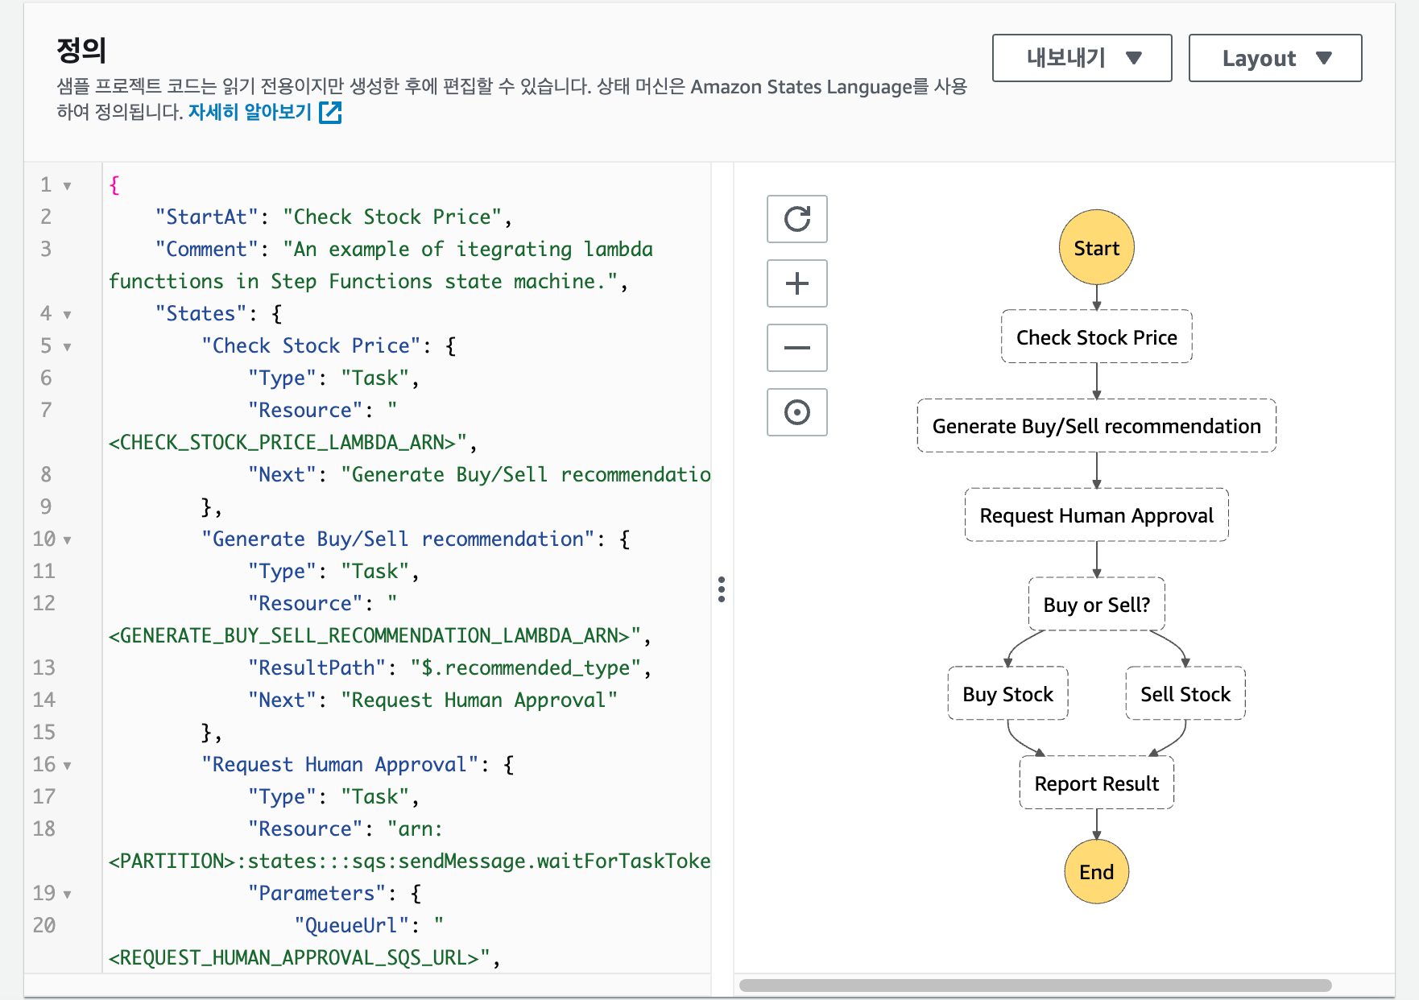This screenshot has height=1000, width=1419.
Task: Open the Layout dropdown menu
Action: click(x=1275, y=58)
